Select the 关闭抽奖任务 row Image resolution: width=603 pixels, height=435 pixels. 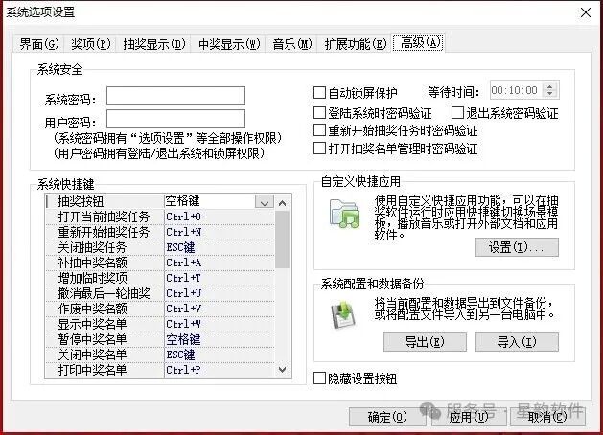click(x=160, y=247)
